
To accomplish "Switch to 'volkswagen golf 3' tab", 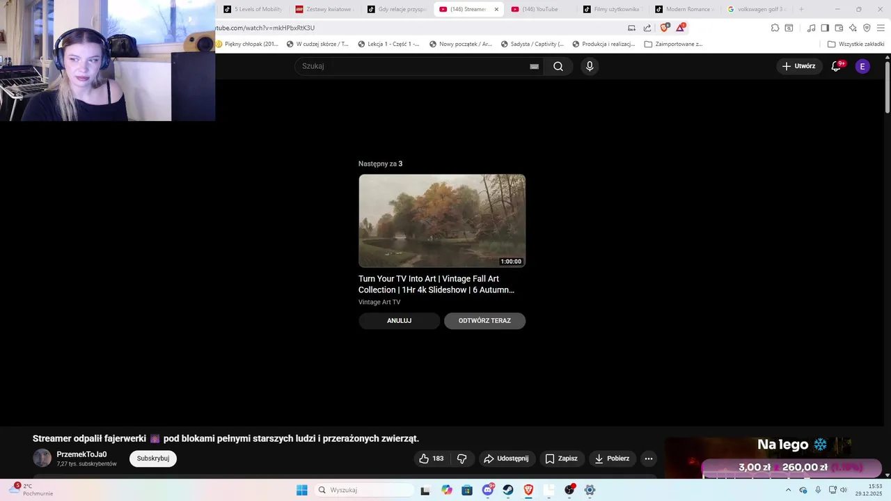I will point(757,9).
